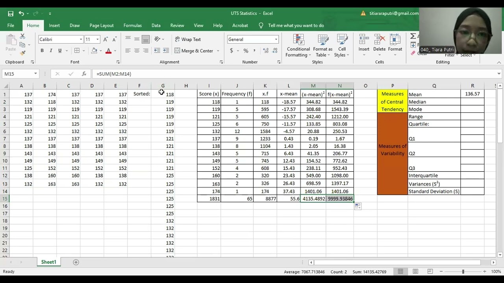The height and width of the screenshot is (283, 504).
Task: Click in the formula bar SUM formula
Action: click(x=114, y=74)
